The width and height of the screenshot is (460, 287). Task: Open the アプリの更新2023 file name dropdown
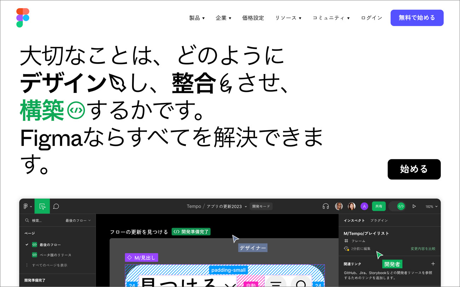pos(227,206)
